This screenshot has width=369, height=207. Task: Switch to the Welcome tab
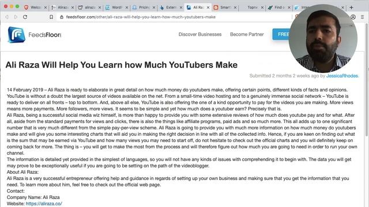pyautogui.click(x=35, y=7)
